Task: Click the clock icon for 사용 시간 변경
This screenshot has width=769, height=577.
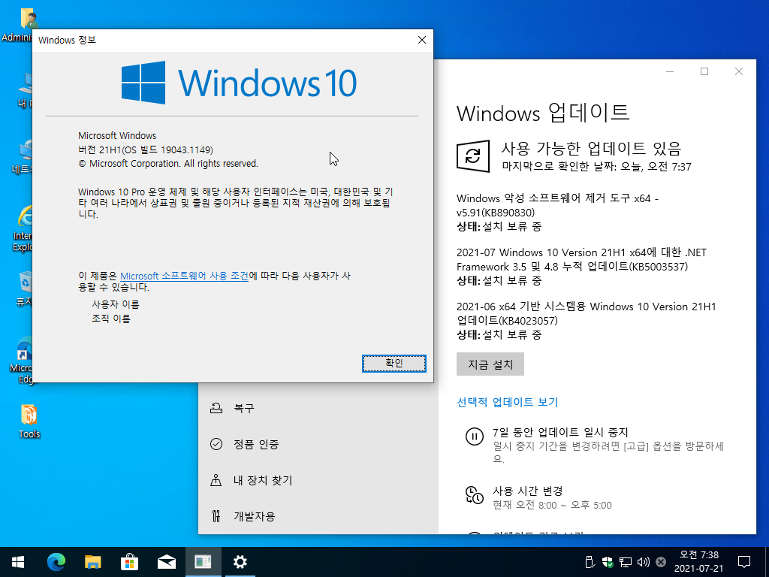Action: [475, 494]
